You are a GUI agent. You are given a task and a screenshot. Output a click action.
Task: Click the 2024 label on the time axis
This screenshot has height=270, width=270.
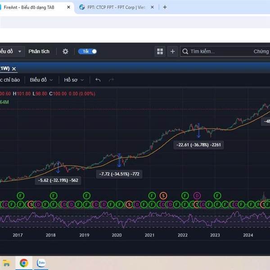click(248, 235)
